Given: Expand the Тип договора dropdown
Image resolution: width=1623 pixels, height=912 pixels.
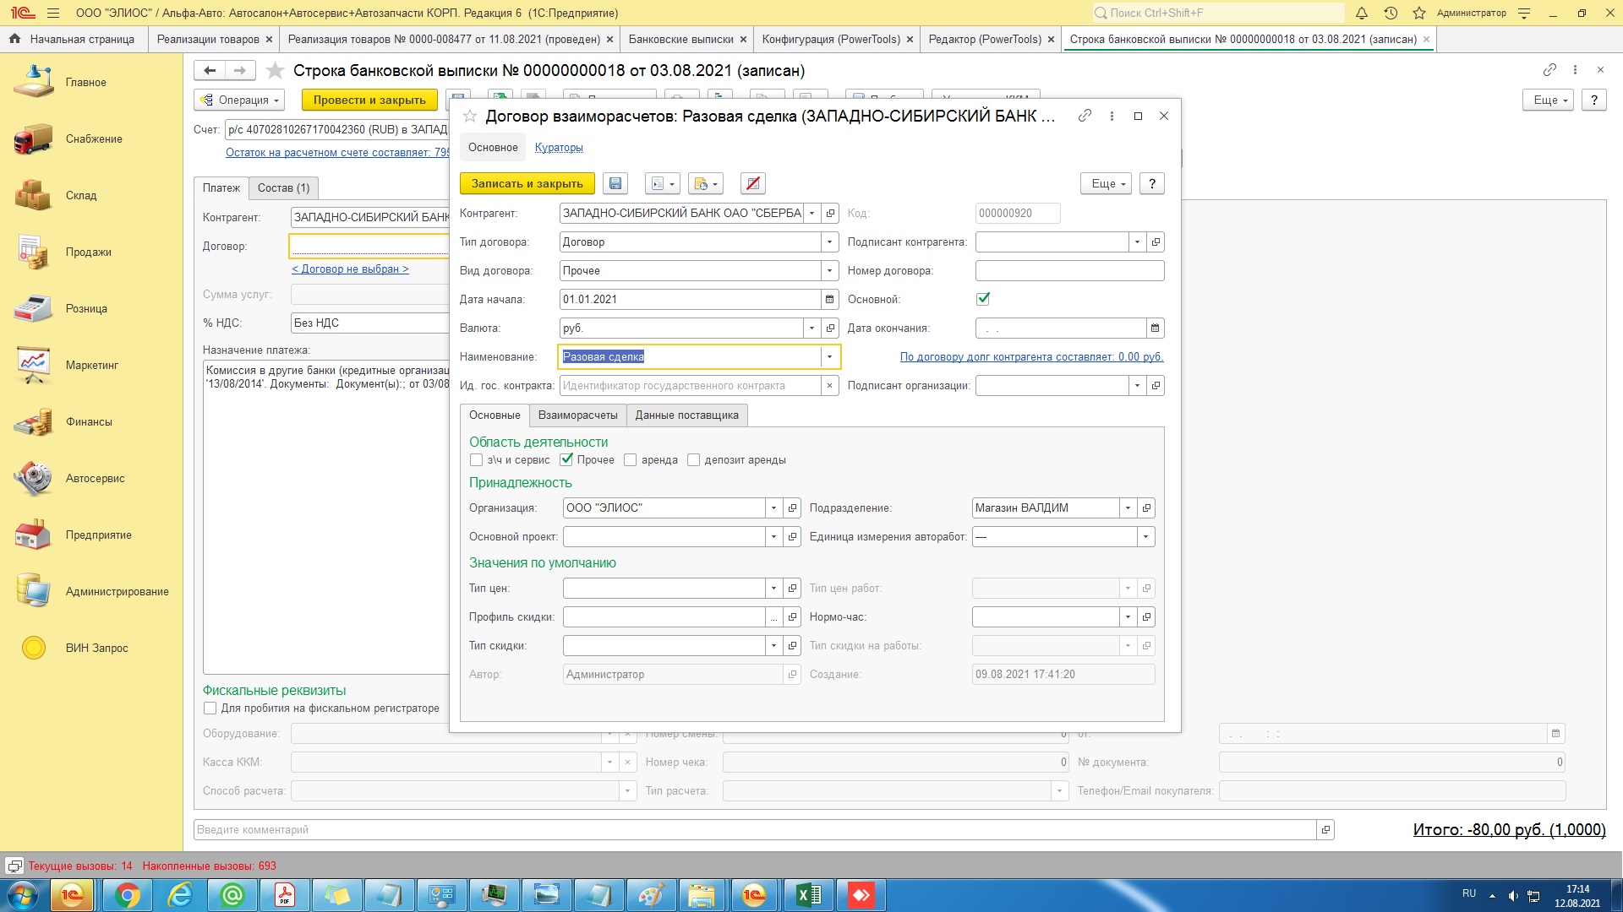Looking at the screenshot, I should tap(830, 242).
